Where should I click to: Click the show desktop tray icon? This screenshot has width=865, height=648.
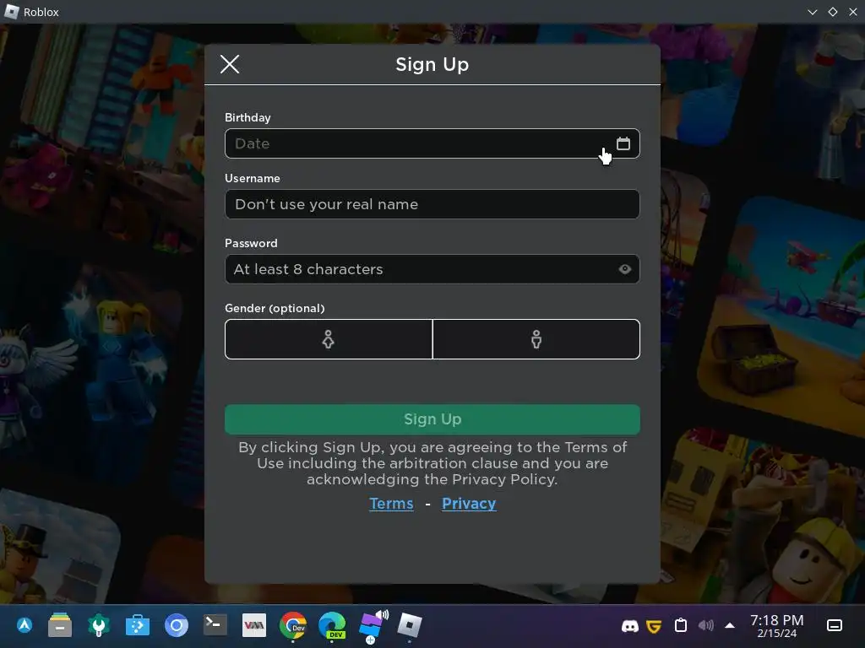click(834, 625)
